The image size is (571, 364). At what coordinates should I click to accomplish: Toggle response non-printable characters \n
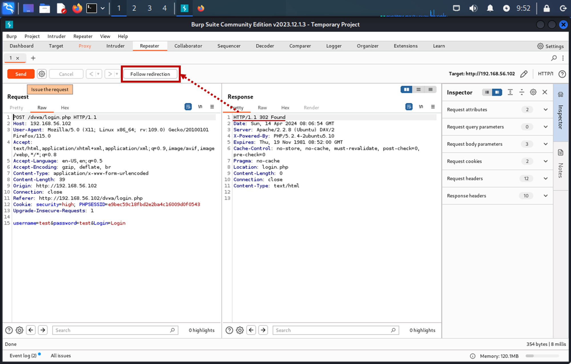[421, 107]
